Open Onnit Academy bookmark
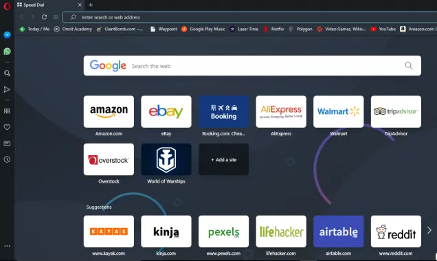The height and width of the screenshot is (261, 437). point(73,29)
